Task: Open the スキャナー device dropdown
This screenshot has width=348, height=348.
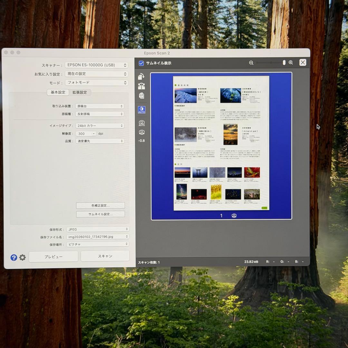Action: pyautogui.click(x=96, y=65)
